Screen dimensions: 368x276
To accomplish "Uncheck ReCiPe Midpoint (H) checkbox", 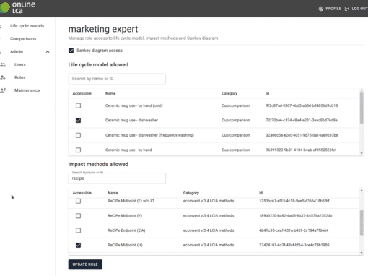I will click(x=78, y=245).
